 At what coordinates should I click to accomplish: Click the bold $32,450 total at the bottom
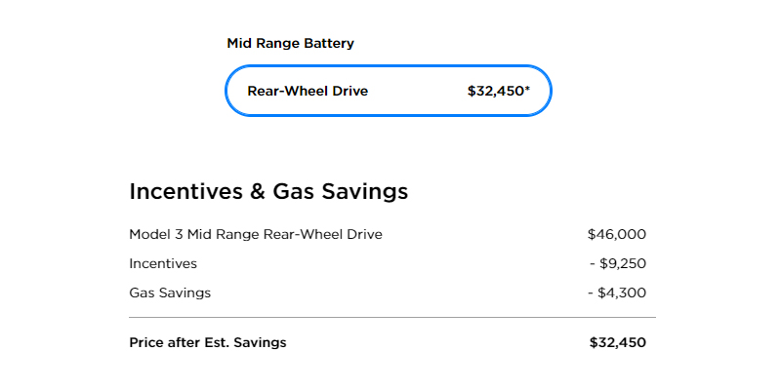coord(617,343)
